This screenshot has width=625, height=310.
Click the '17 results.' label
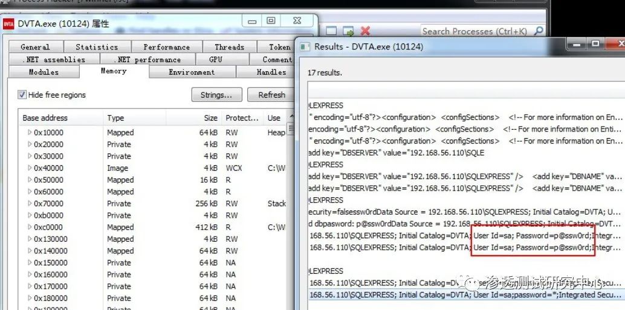click(x=325, y=73)
